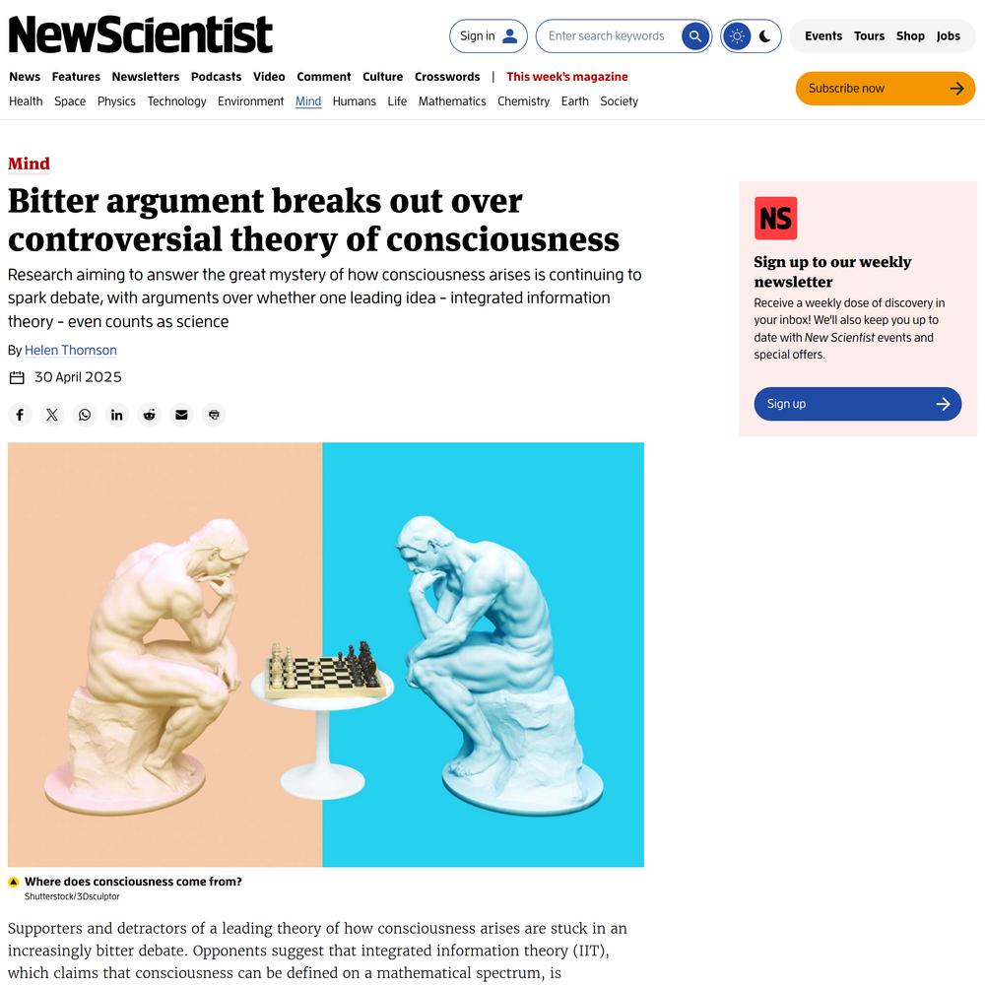Click the Sign in button
Viewport: 985px width, 985px height.
[489, 35]
